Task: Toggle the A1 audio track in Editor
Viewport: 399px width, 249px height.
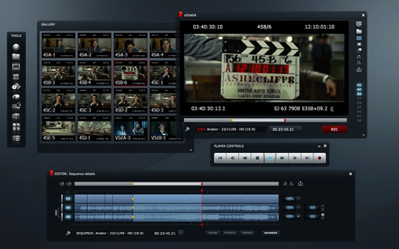Action: (68, 207)
